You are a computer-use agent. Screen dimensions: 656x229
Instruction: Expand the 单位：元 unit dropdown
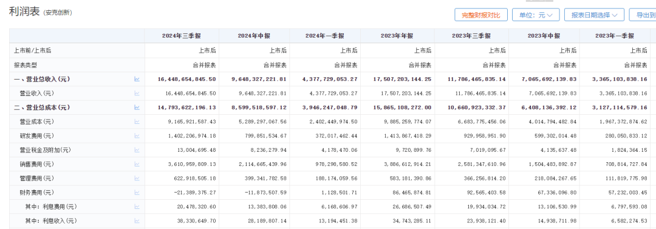(x=536, y=15)
